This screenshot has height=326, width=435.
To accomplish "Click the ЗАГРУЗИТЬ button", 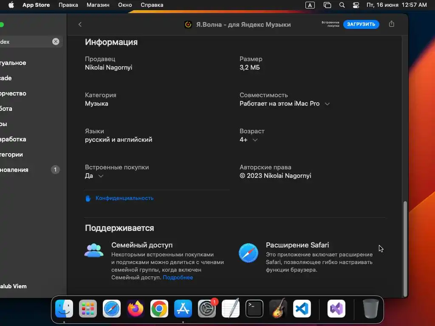I will click(361, 24).
